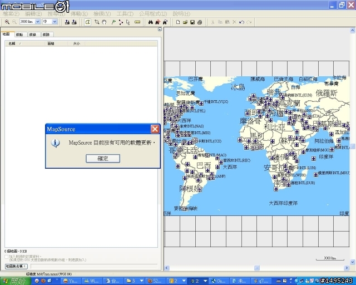This screenshot has width=356, height=285.
Task: Sort by the 大小 column header
Action: 76,43
